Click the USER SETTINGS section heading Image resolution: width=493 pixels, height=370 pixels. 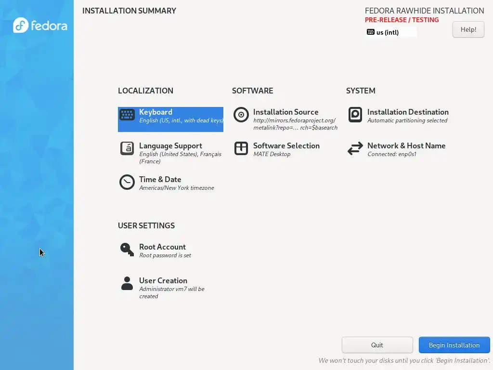146,225
